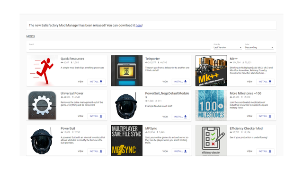Open the Teleporter mod thumbnail
Screen dimensions: 303x170
coord(126,70)
